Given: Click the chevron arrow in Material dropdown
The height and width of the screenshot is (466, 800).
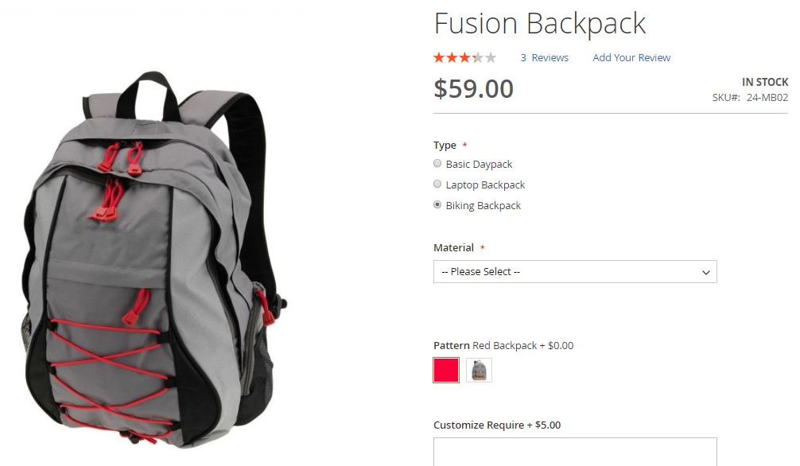Looking at the screenshot, I should click(x=705, y=273).
